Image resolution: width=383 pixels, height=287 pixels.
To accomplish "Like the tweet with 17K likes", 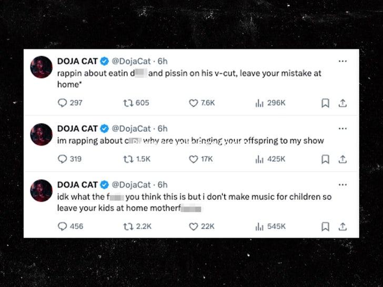I will pos(194,159).
